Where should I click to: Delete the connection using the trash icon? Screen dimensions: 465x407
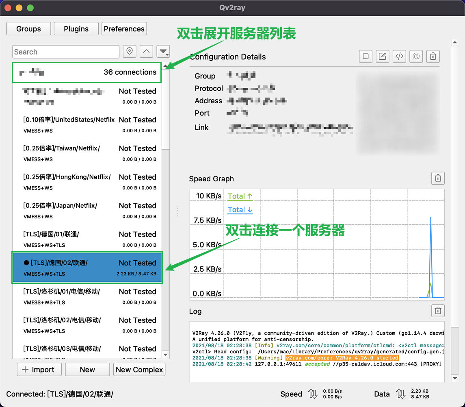pyautogui.click(x=433, y=57)
